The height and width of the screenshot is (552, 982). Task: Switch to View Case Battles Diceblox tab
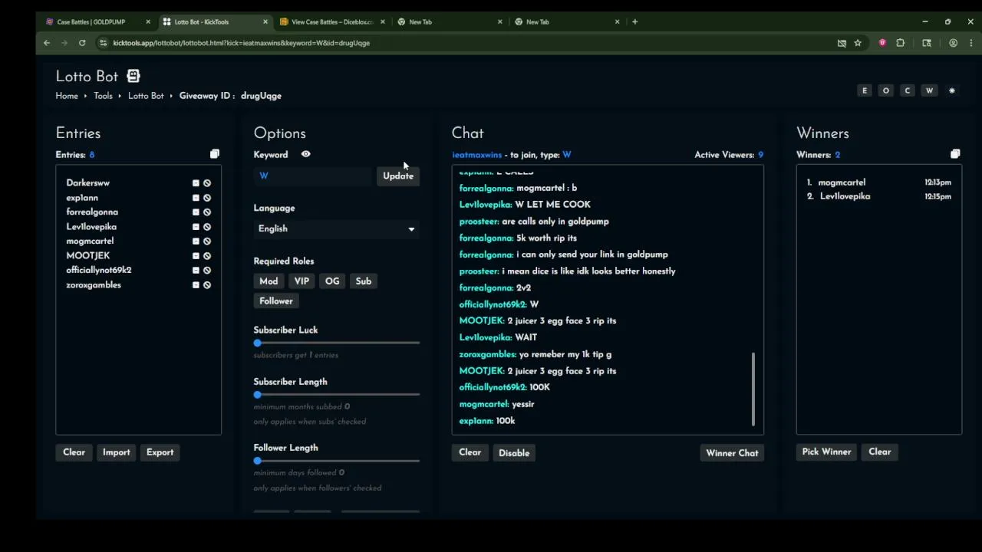coord(333,21)
